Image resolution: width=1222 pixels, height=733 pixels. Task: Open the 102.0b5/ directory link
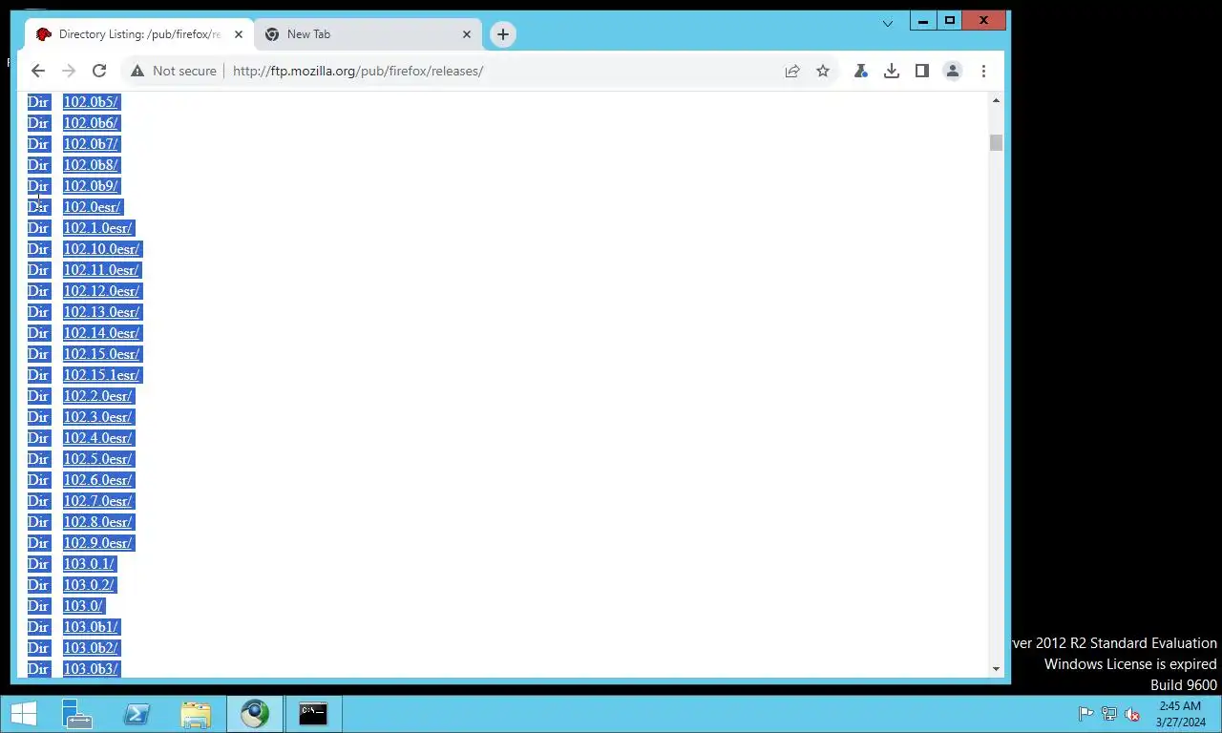point(91,102)
